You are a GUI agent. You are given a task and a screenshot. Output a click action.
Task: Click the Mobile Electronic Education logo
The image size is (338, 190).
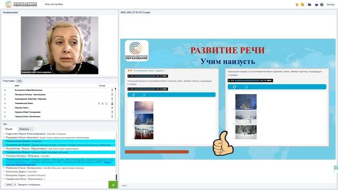(x=21, y=4)
